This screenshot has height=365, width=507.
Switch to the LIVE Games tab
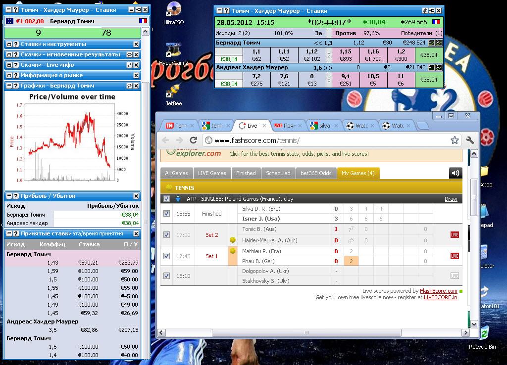click(212, 173)
